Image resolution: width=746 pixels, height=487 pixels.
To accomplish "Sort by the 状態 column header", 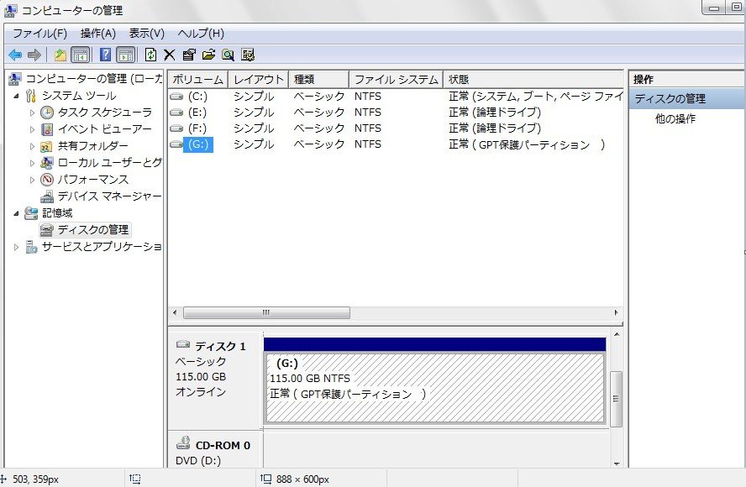I will coord(533,80).
